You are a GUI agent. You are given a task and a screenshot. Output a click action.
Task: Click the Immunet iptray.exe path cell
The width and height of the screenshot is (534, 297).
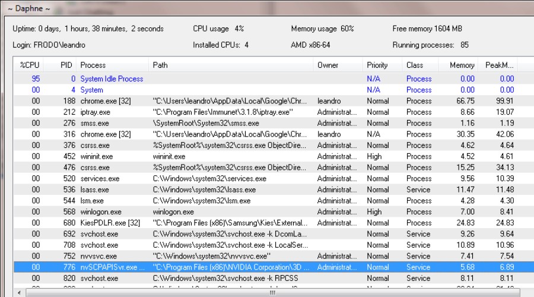[223, 112]
